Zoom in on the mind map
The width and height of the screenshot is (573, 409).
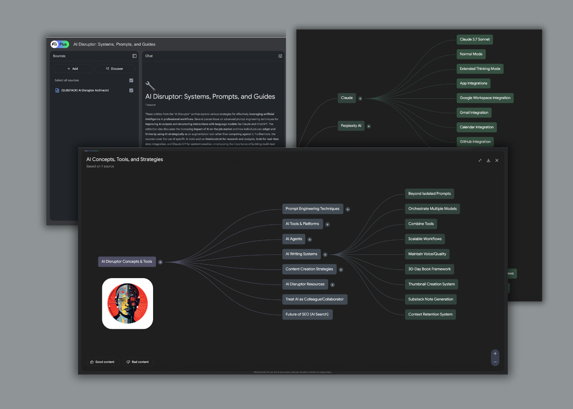click(495, 354)
